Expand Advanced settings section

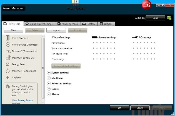(x=49, y=83)
